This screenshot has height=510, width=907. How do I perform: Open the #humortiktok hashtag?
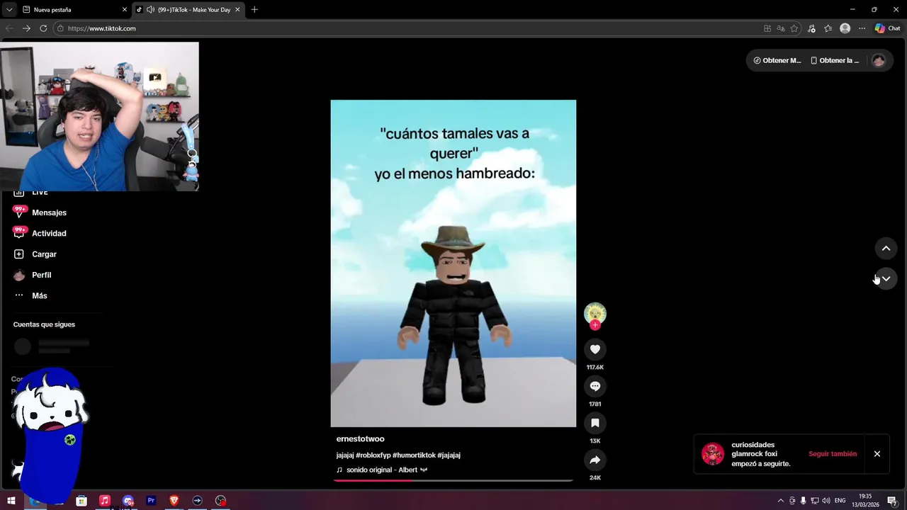pos(414,455)
